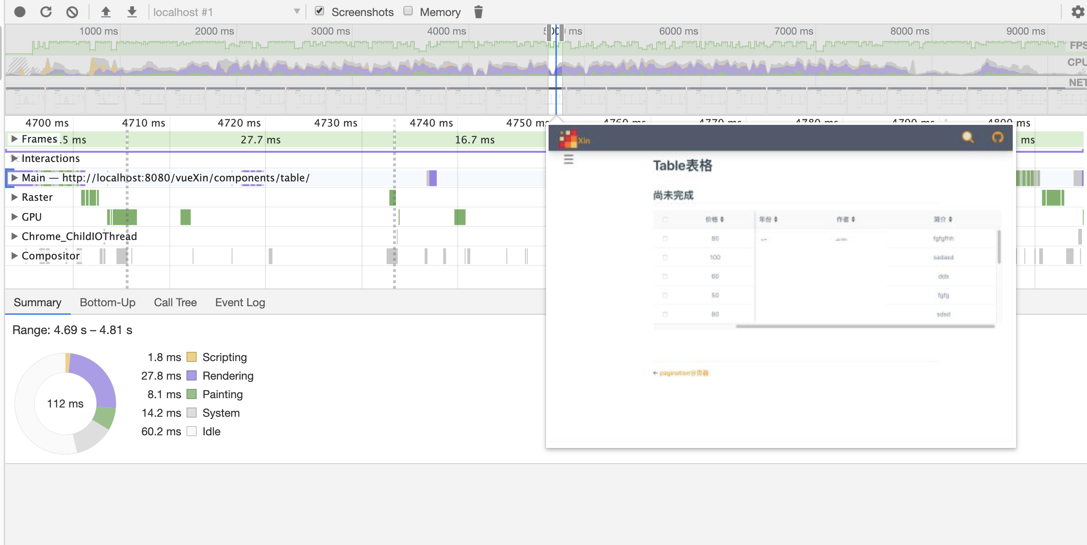Open the Event Log tab

coord(240,302)
